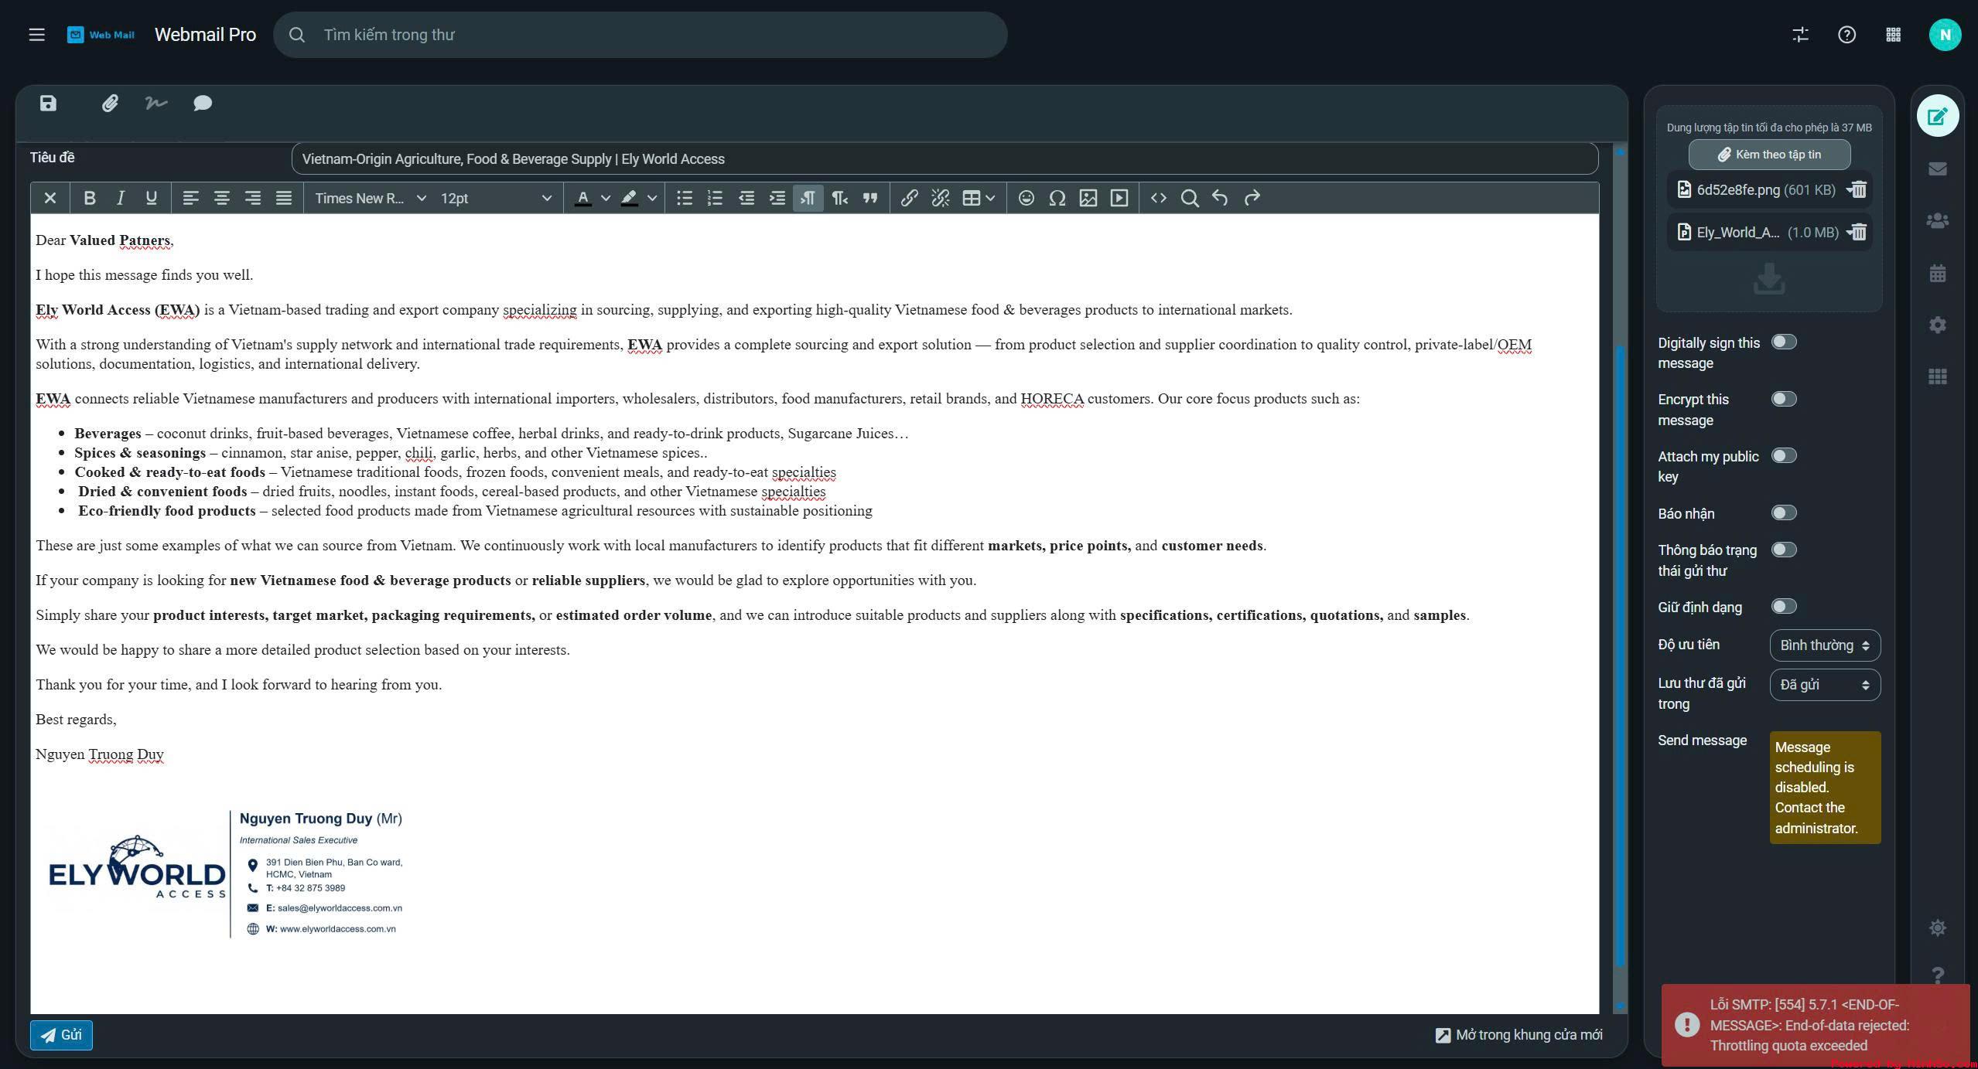Insert a hyperlink with the link icon
This screenshot has height=1069, width=1978.
(x=909, y=198)
